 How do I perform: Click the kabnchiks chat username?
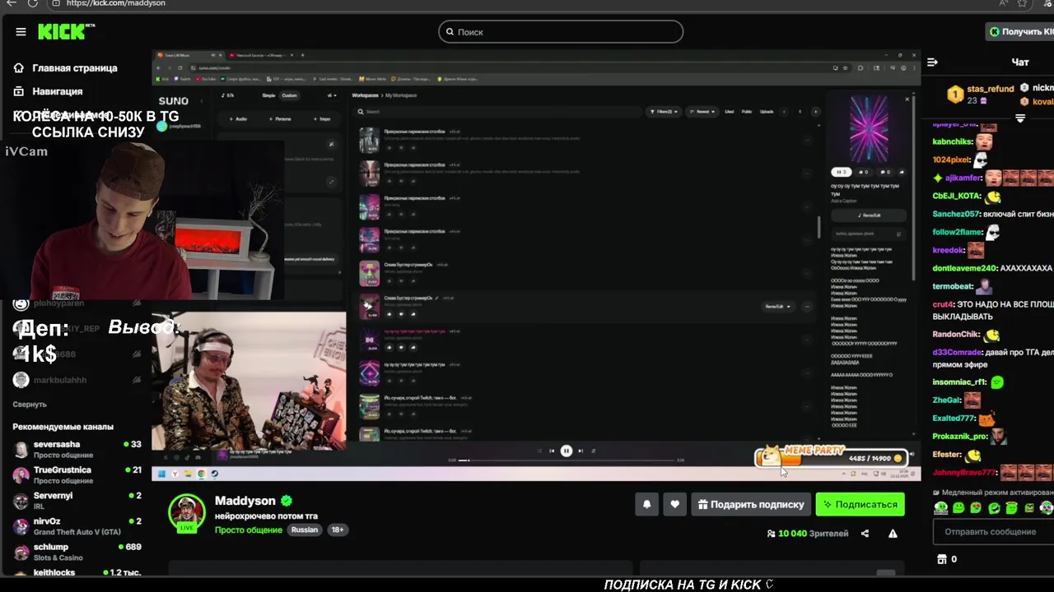953,141
